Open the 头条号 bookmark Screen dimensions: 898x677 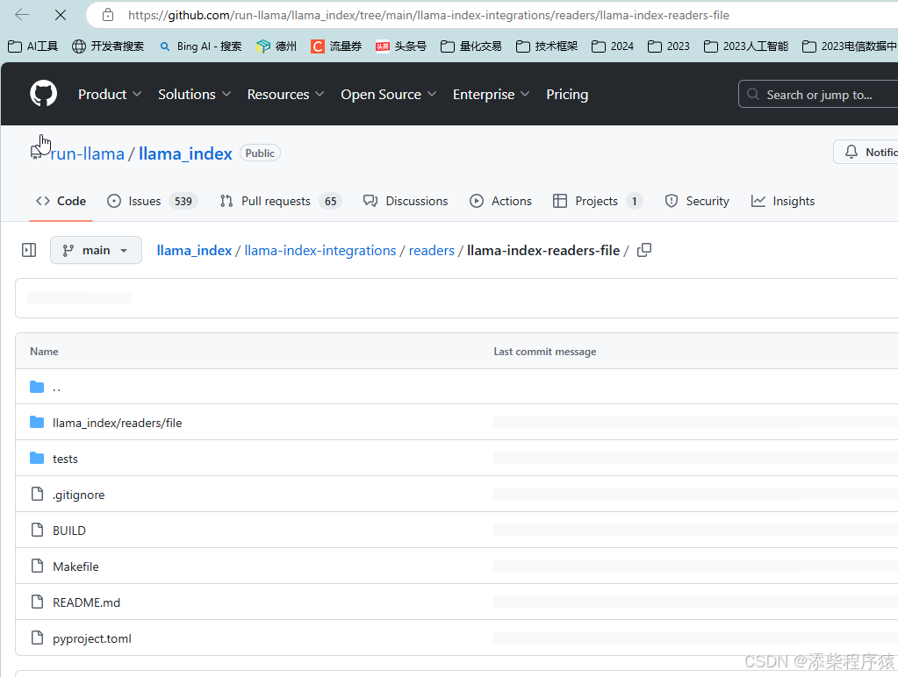[x=401, y=46]
